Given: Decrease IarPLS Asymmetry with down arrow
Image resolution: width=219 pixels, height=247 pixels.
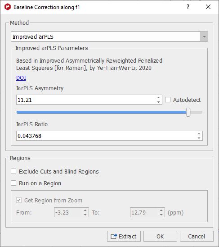Looking at the screenshot, I should point(158,102).
